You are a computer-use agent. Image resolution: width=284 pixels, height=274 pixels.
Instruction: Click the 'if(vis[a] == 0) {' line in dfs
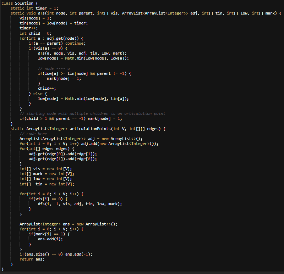point(48,49)
